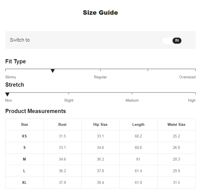
Task: Click the Stretch triangle marker at Non
Action: (7, 94)
